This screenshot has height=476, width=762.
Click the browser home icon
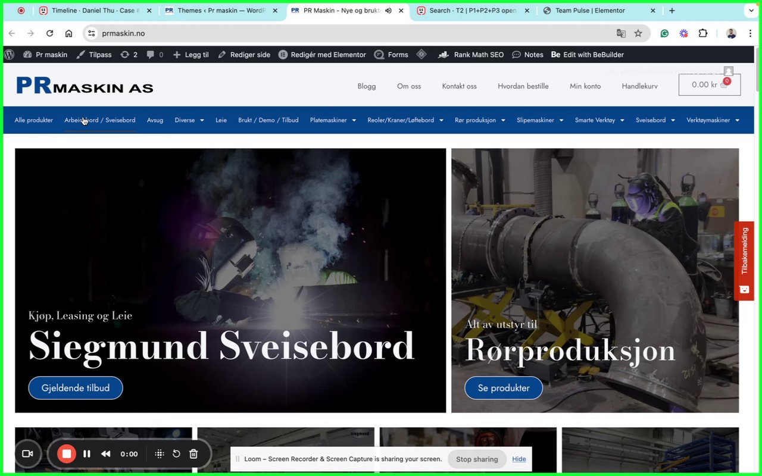pyautogui.click(x=69, y=33)
